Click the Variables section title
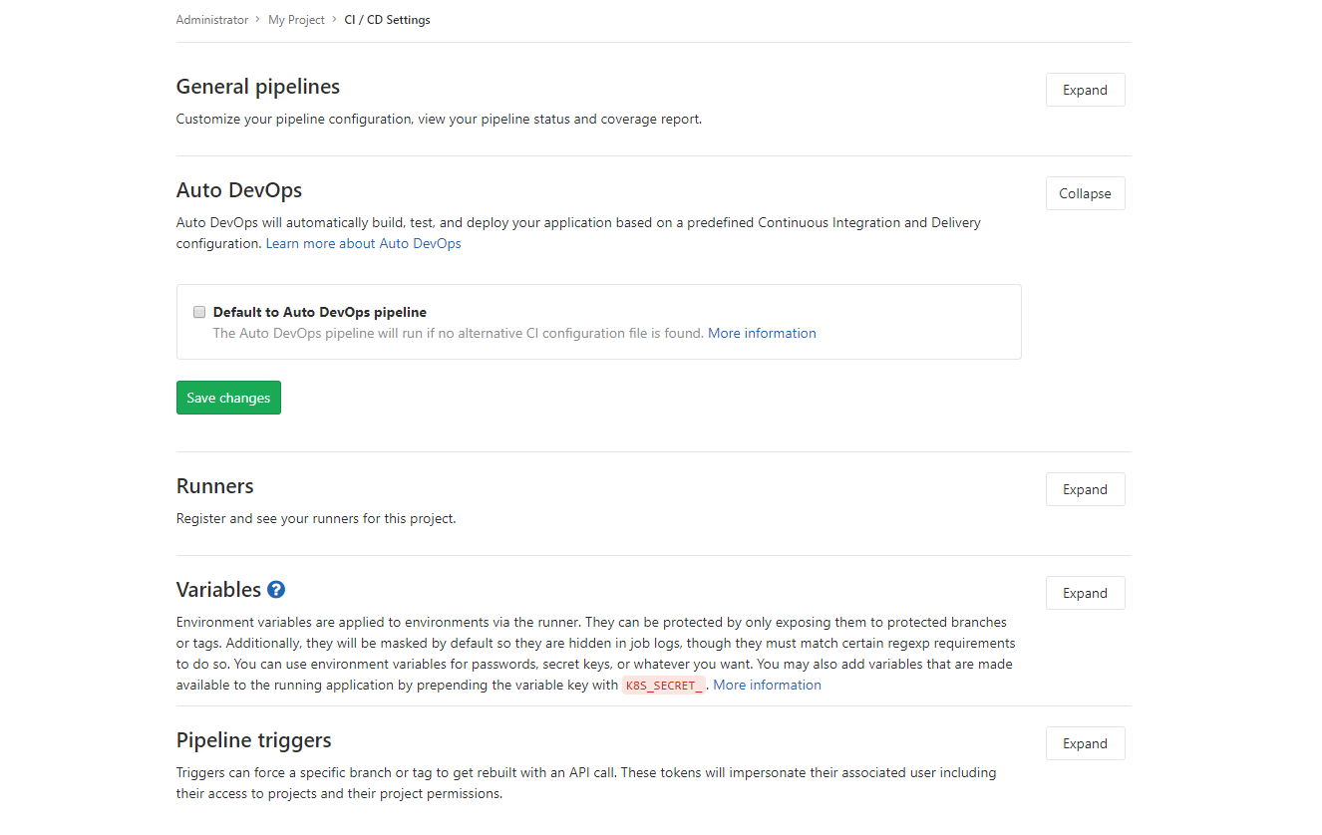The height and width of the screenshot is (835, 1322). pos(217,589)
